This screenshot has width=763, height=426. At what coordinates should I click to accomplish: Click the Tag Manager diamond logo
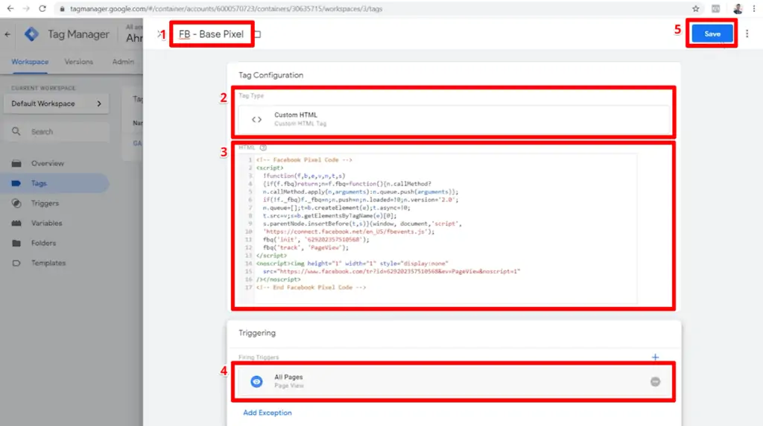click(x=31, y=34)
